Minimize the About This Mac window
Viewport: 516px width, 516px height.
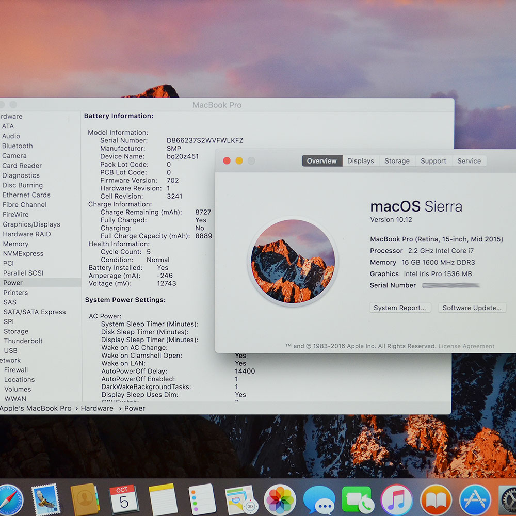239,160
